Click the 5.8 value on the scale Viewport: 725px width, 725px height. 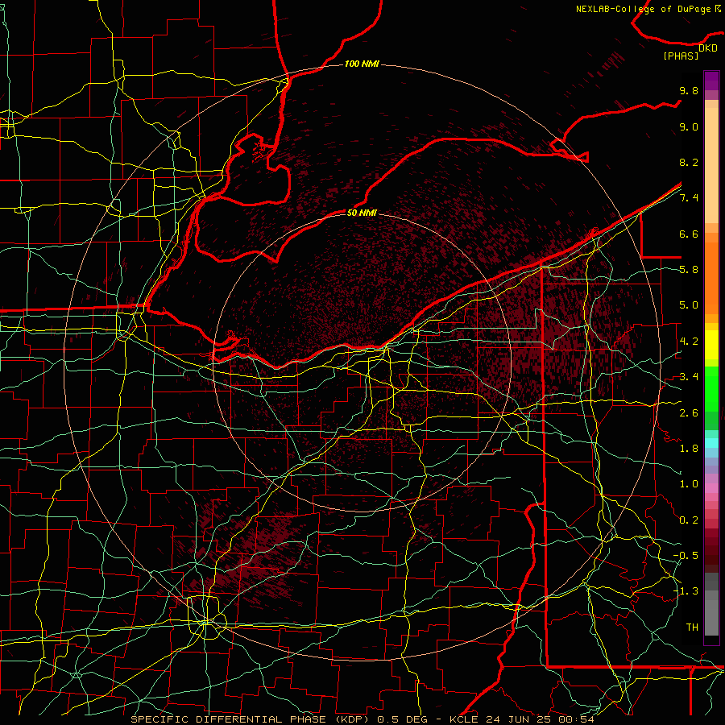pyautogui.click(x=689, y=270)
